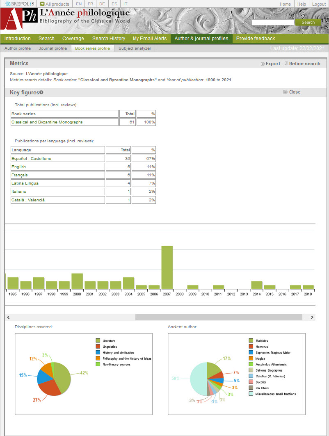This screenshot has width=329, height=436.
Task: Open the Search History menu
Action: [108, 39]
